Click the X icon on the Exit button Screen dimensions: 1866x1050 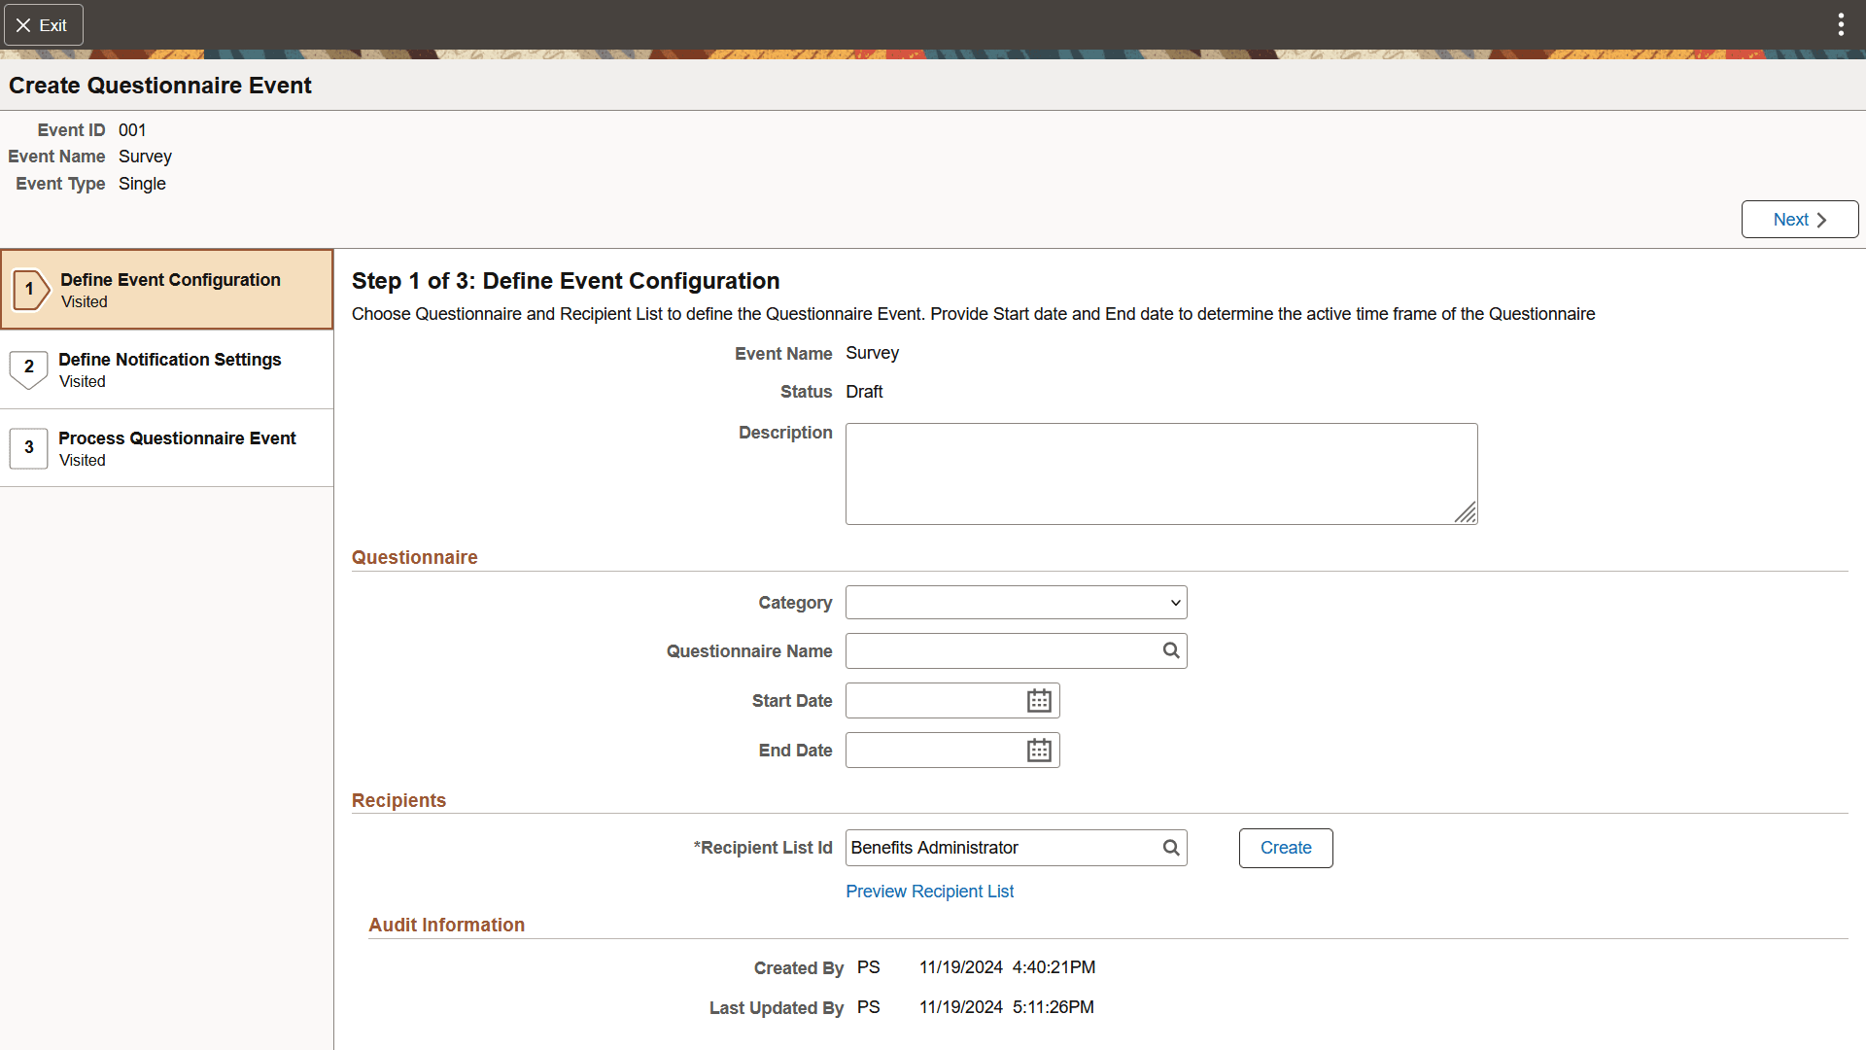click(x=24, y=24)
